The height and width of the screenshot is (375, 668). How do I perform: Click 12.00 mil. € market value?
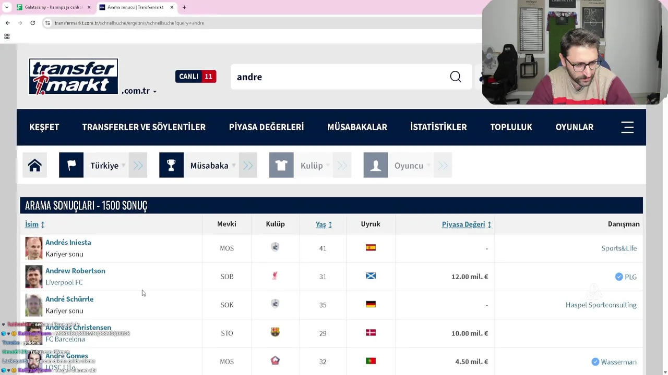[470, 277]
